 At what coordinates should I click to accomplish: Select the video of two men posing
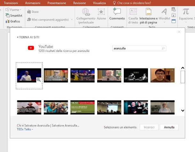pyautogui.click(x=136, y=107)
